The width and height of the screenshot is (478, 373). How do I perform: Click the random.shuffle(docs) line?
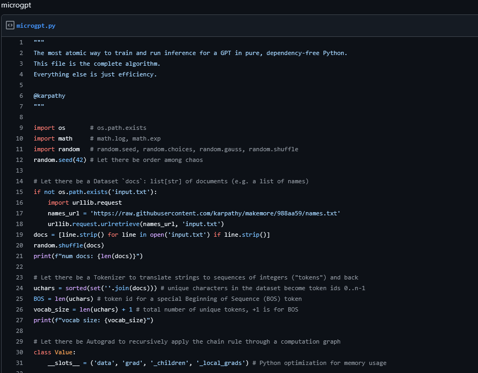coord(68,245)
